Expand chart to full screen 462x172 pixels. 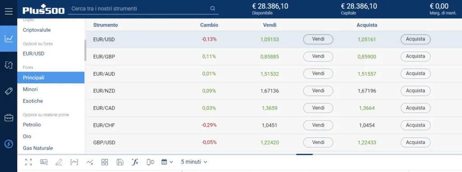[x=28, y=162]
